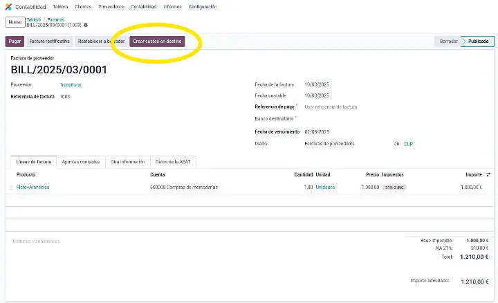The height and width of the screenshot is (303, 498).
Task: Click Restablecer a borrador button
Action: (101, 42)
